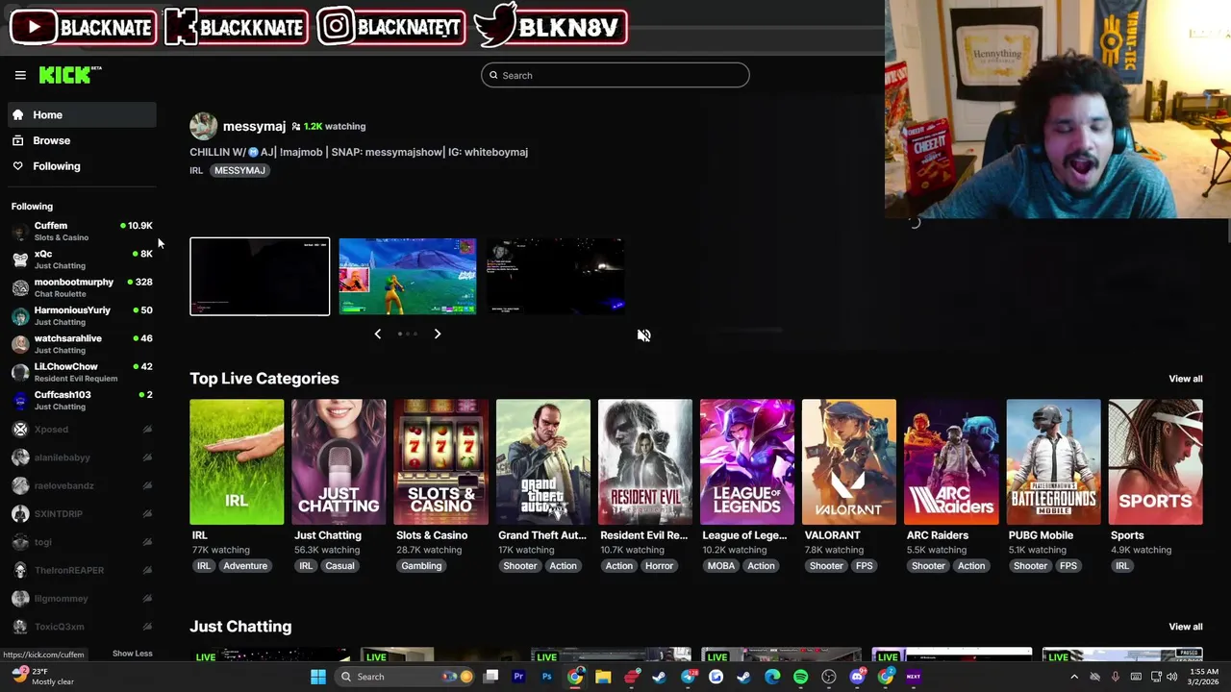Click the MESSYMAJ tag

coord(239,170)
